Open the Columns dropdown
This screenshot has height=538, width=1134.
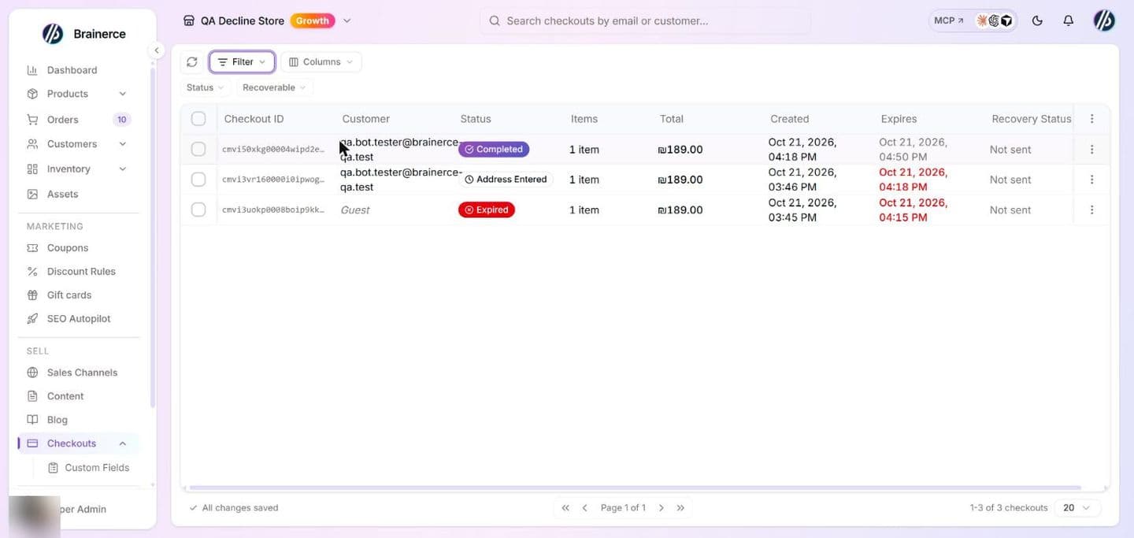point(321,61)
